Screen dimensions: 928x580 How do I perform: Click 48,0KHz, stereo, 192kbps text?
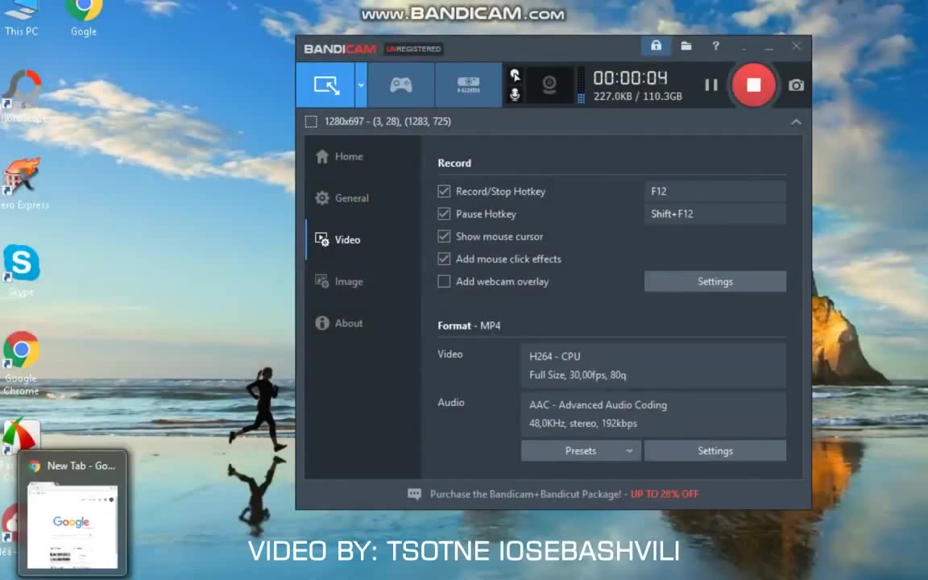pos(583,423)
